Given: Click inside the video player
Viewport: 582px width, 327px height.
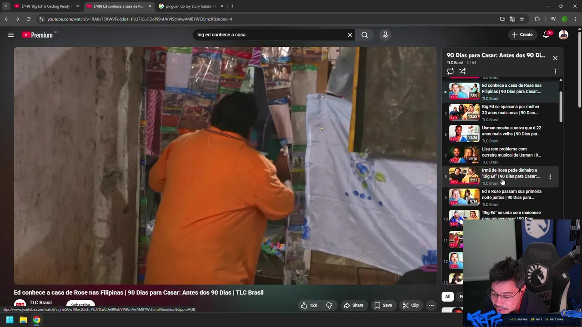Looking at the screenshot, I should (225, 166).
